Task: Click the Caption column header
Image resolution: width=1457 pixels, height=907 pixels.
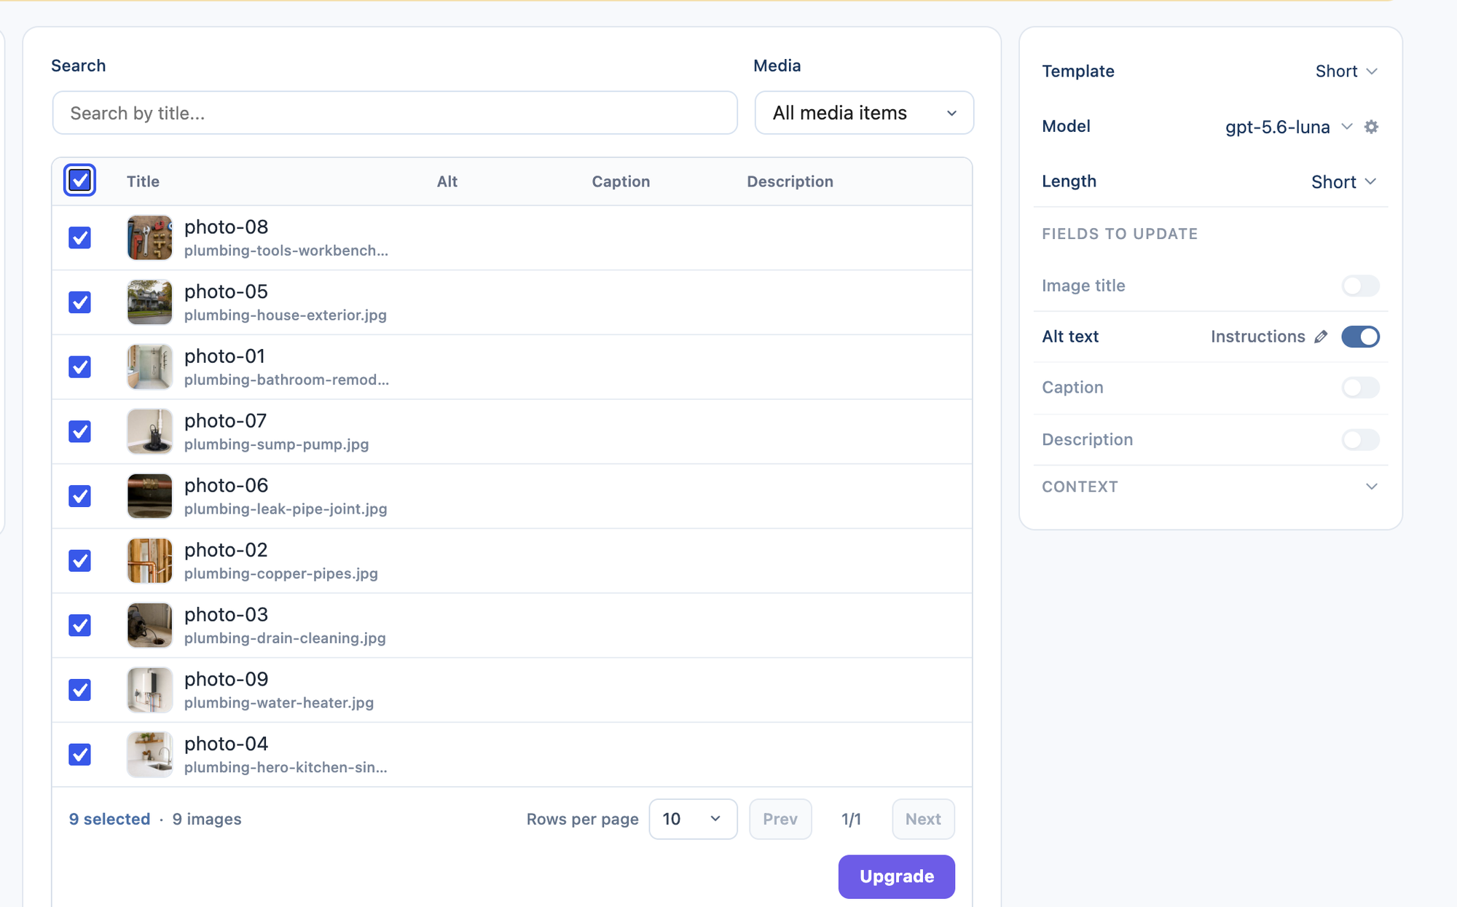Action: pos(621,181)
